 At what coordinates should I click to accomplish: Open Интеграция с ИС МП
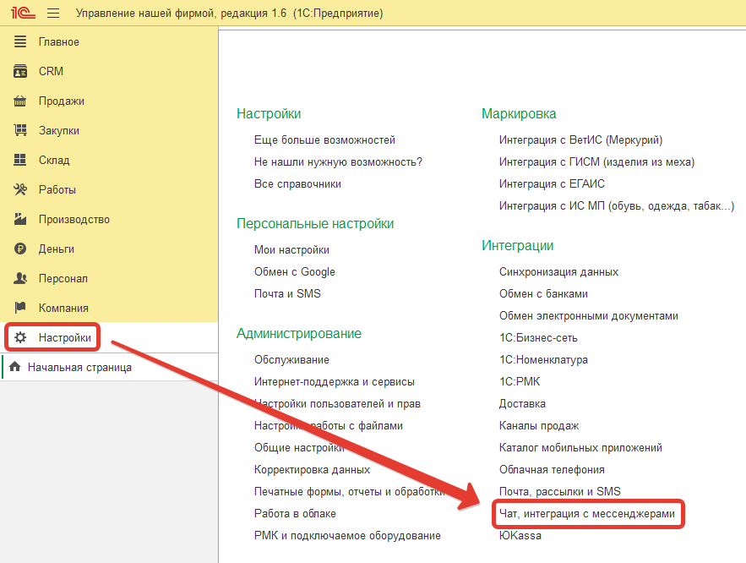coord(617,206)
